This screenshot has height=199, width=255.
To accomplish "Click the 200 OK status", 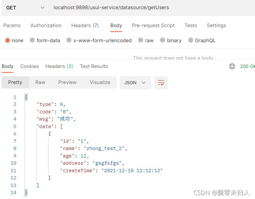I will click(247, 66).
